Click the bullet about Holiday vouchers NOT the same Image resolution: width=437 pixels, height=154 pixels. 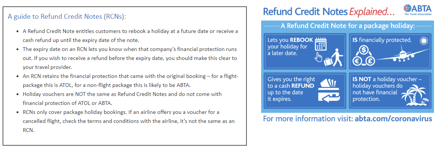[x=122, y=99]
